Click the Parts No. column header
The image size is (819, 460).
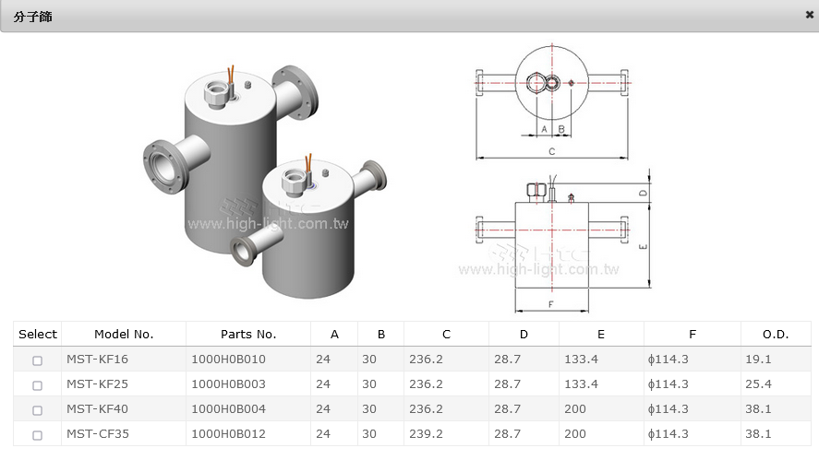tap(248, 335)
